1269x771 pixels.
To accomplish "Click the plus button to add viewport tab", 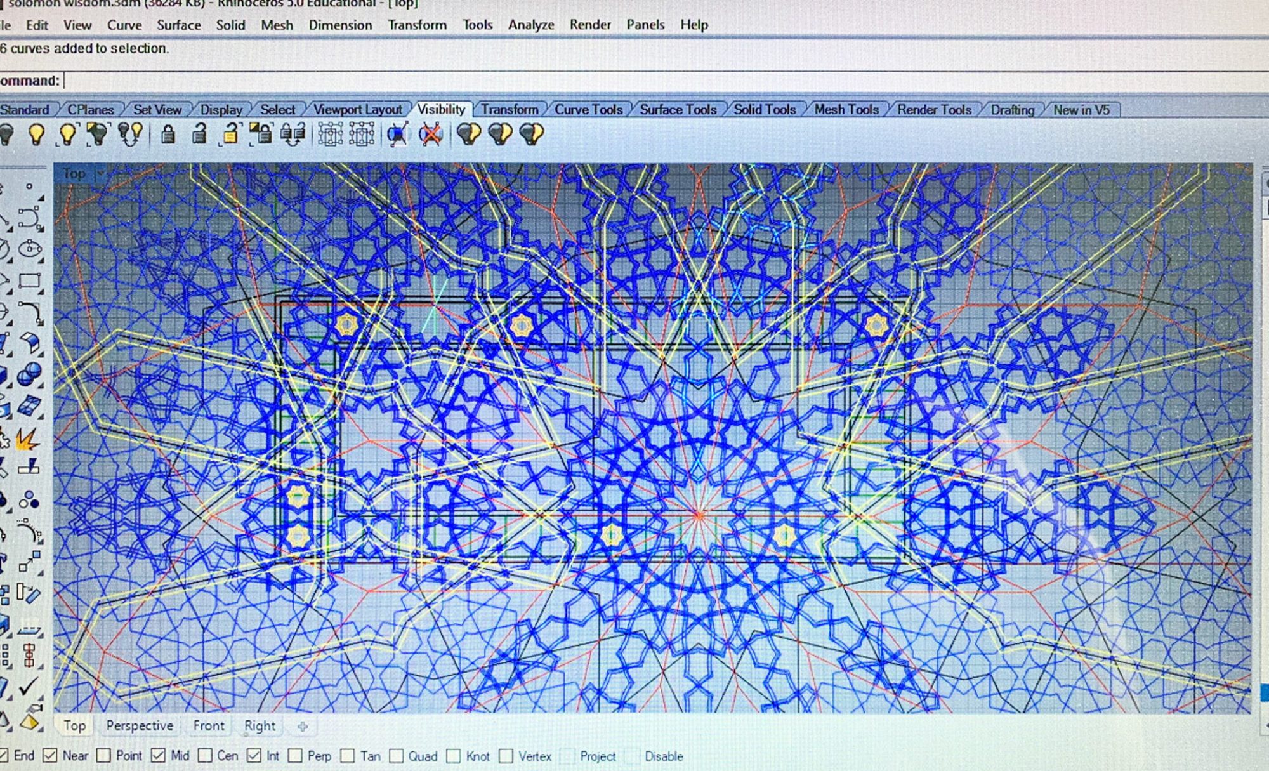I will [303, 727].
